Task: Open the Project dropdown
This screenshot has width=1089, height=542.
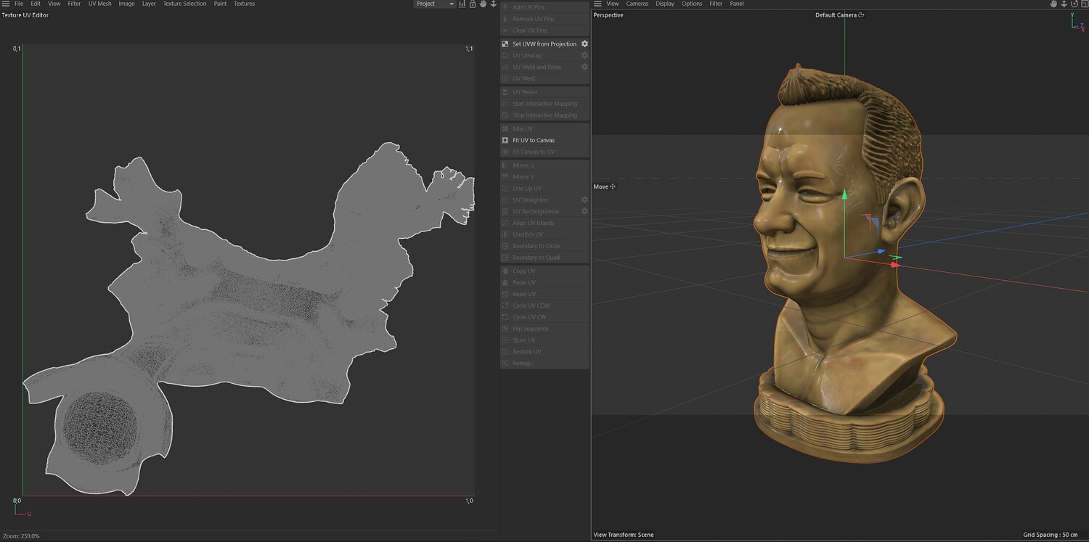Action: (434, 4)
